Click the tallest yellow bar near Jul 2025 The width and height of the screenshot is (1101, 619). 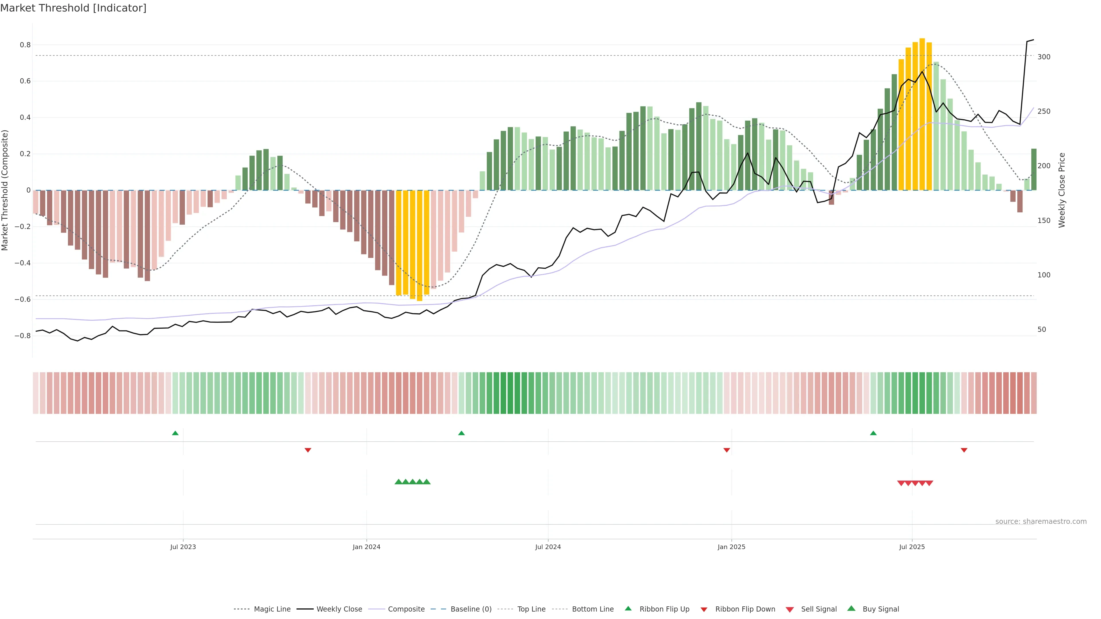[922, 114]
